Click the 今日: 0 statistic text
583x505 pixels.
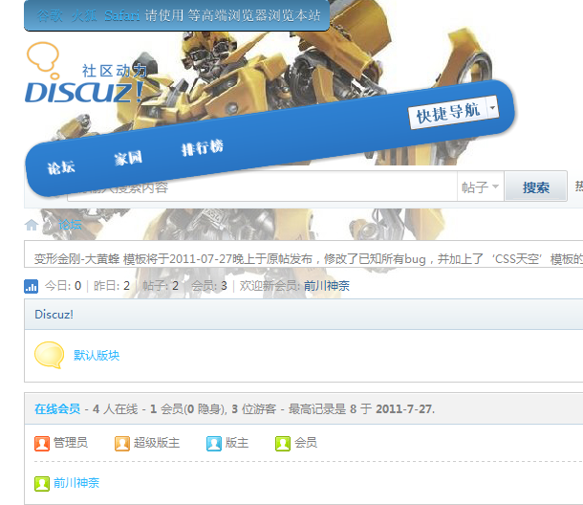(x=63, y=286)
